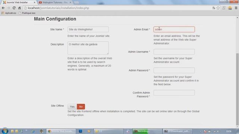Go back to the previous page
The image size is (239, 134).
[x=3, y=8]
